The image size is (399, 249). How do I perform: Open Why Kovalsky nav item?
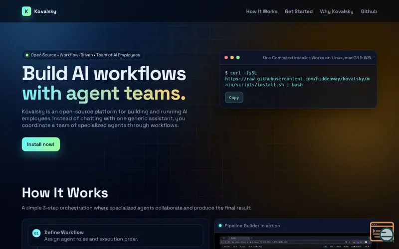336,11
